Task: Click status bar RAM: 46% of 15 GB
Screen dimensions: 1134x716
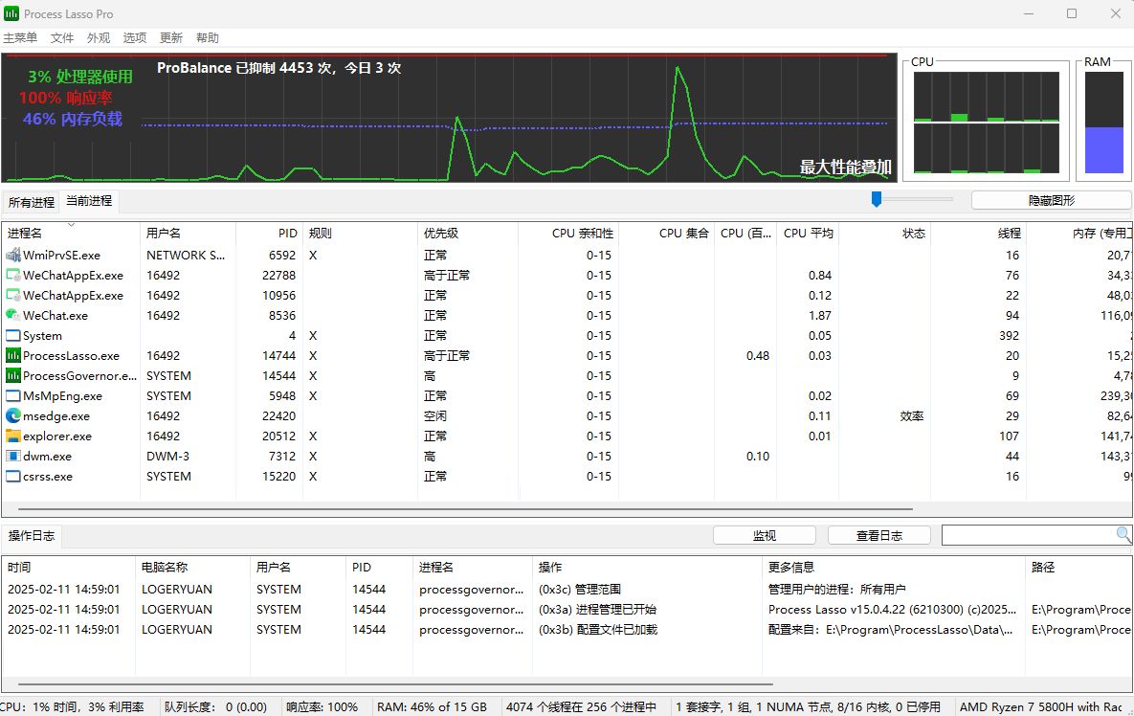Action: pos(432,706)
